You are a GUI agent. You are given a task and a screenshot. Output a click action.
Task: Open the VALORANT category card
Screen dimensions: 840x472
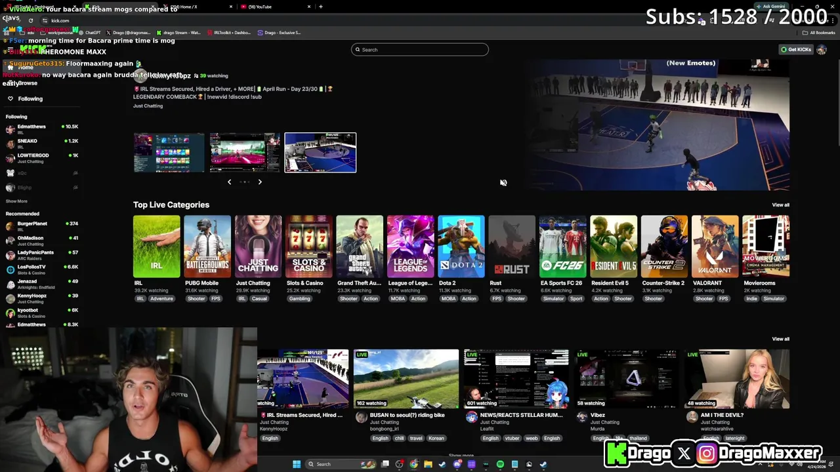[x=715, y=246]
